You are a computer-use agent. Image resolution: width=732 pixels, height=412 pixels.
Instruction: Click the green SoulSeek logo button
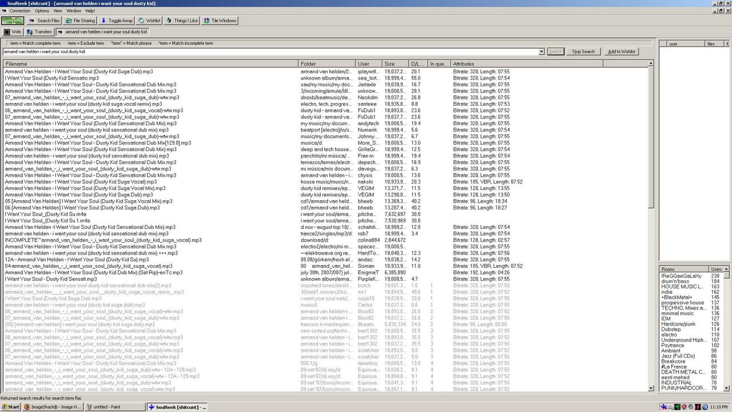pos(13,21)
